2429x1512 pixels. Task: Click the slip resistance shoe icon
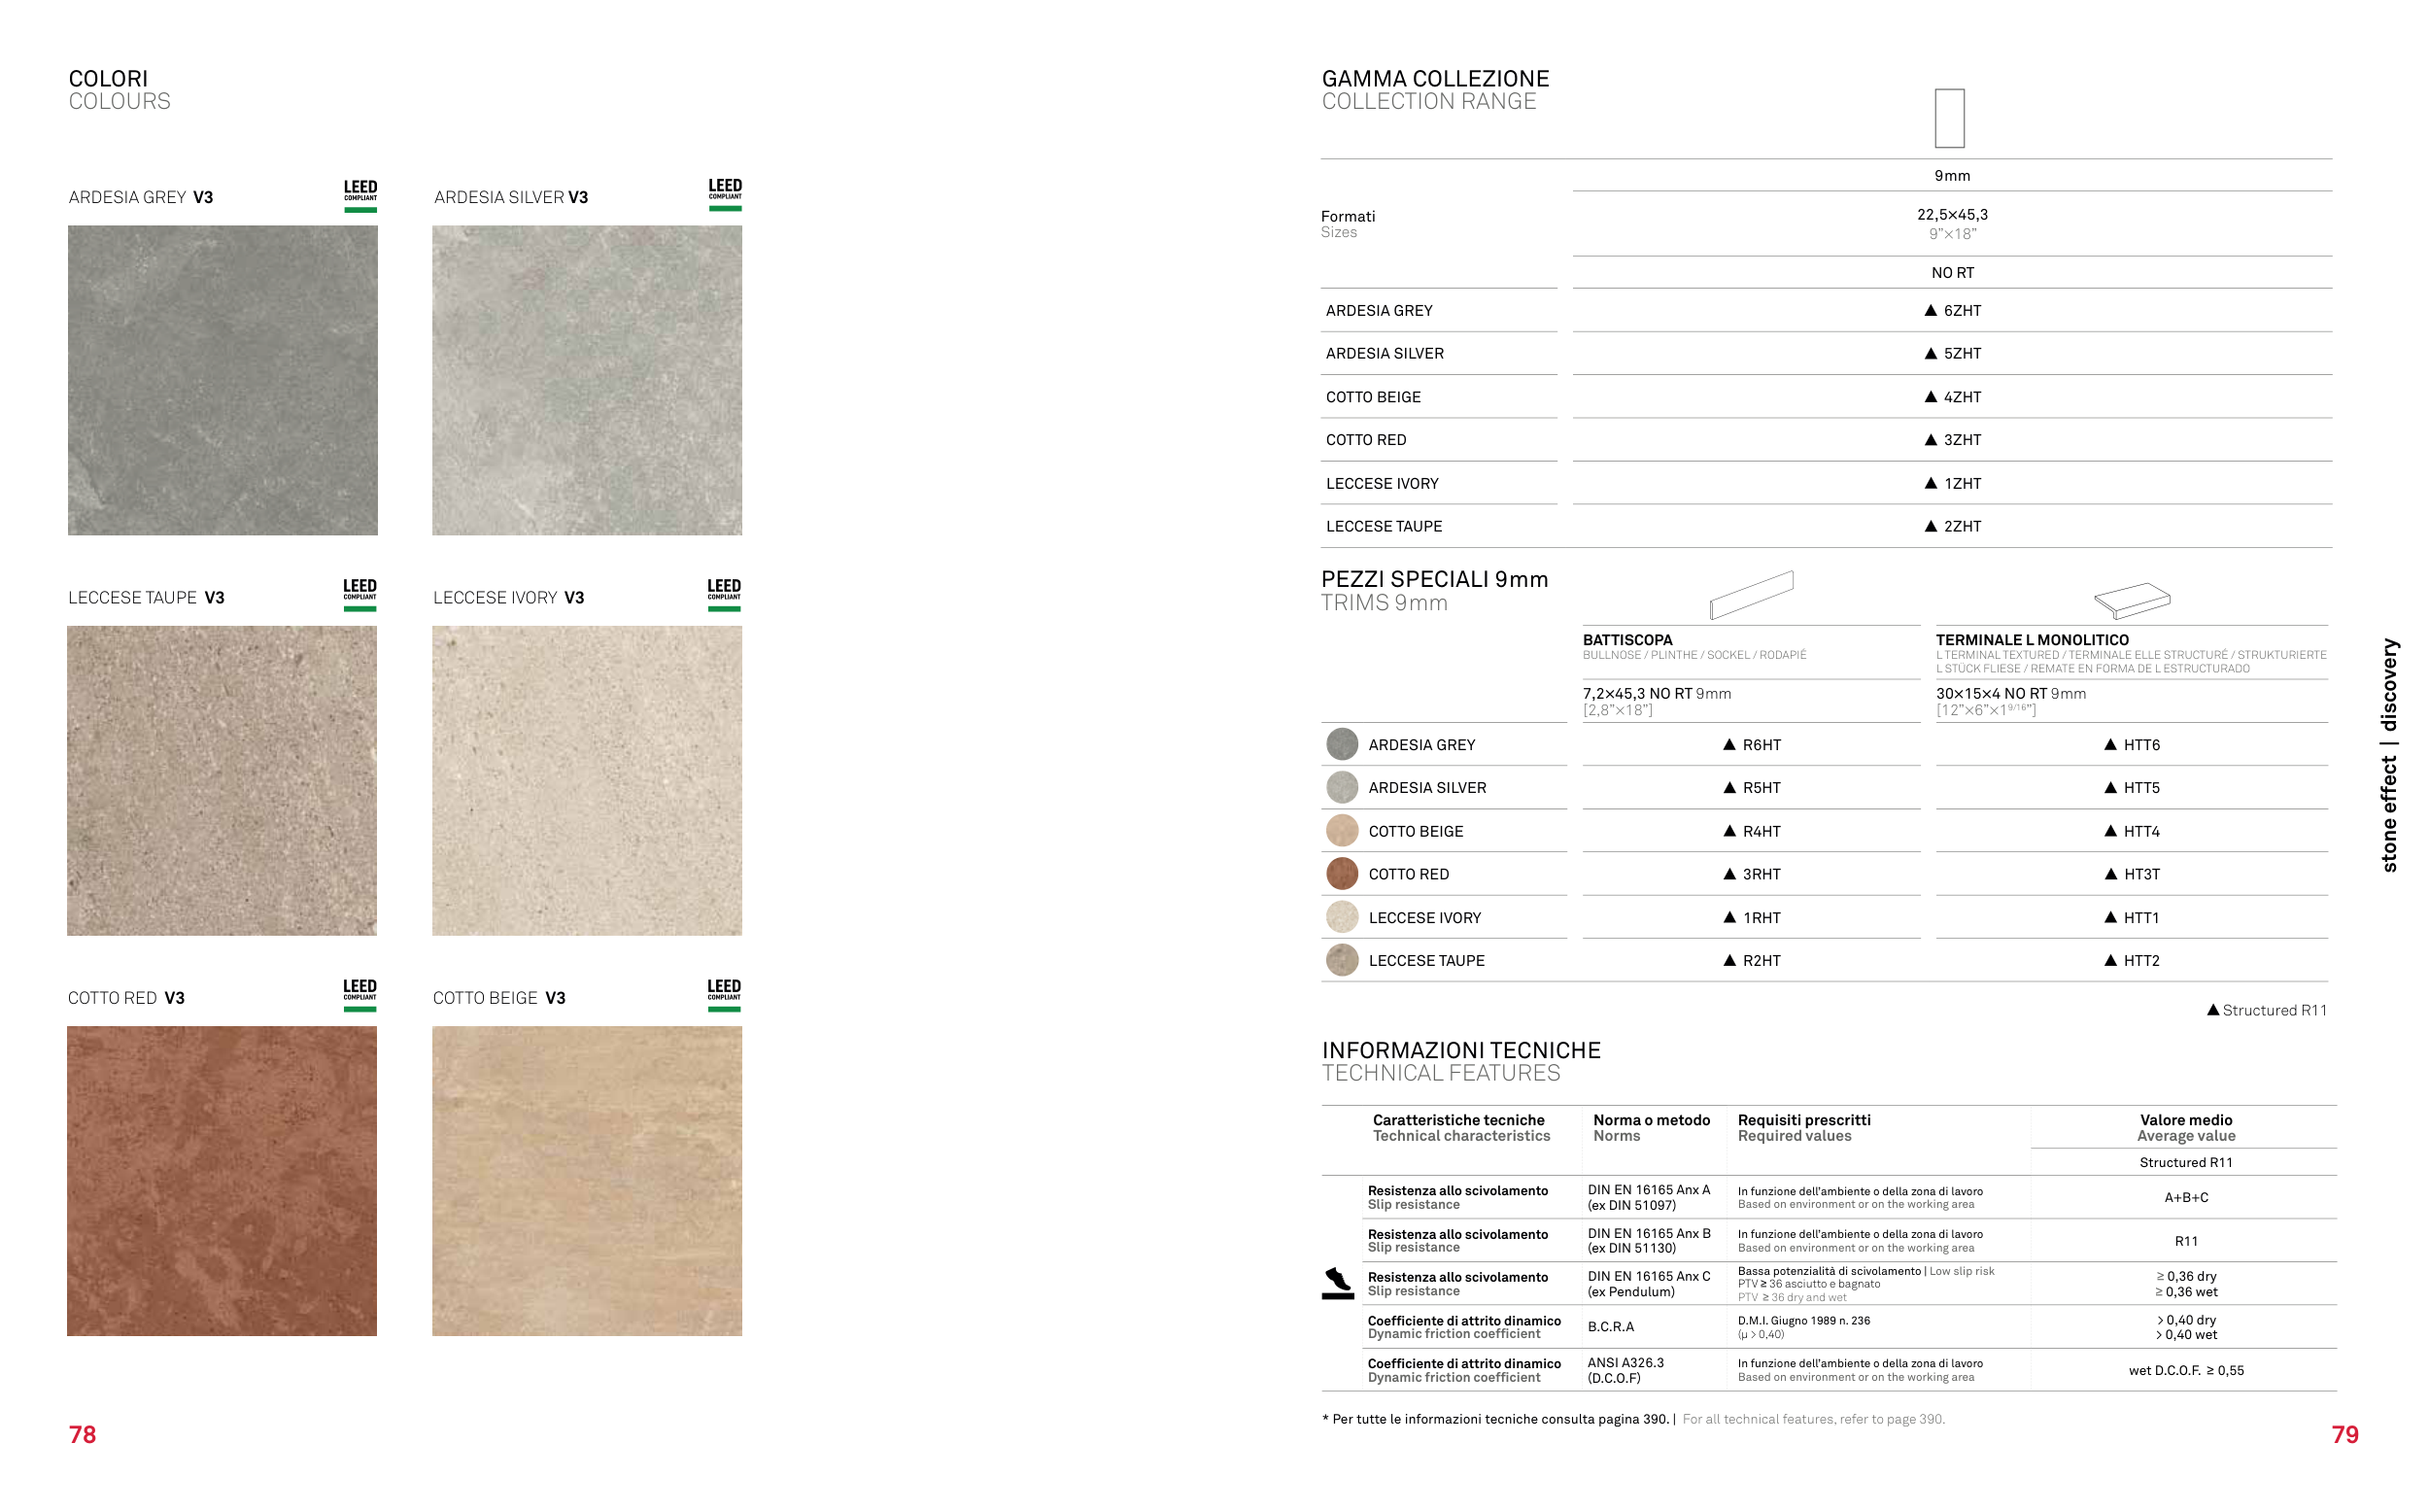point(1338,1283)
